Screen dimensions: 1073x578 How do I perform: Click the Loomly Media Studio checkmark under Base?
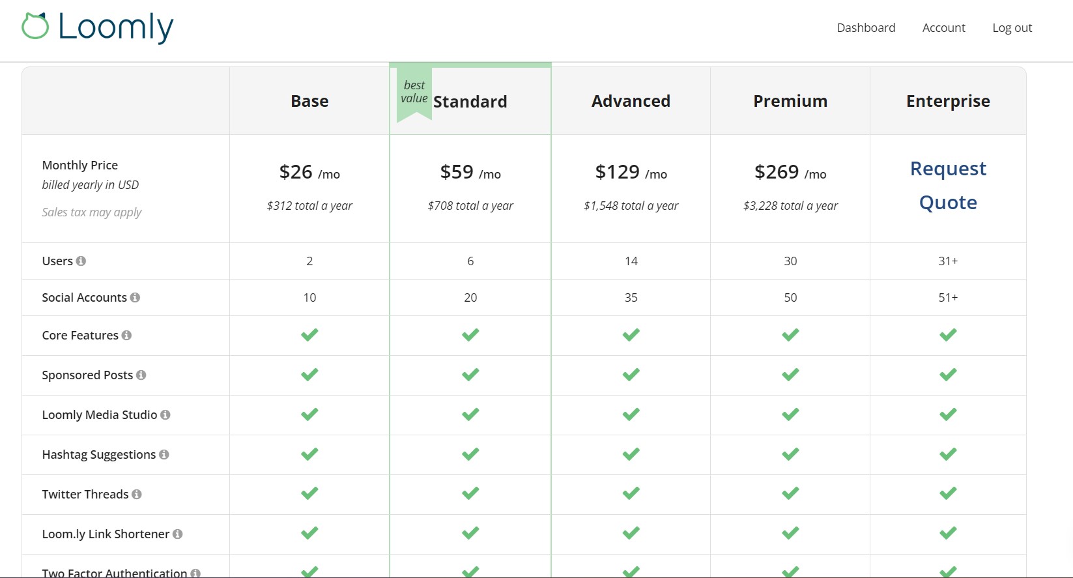309,414
